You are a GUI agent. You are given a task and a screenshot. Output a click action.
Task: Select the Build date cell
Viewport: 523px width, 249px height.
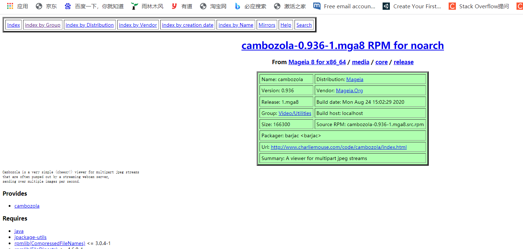pos(370,102)
